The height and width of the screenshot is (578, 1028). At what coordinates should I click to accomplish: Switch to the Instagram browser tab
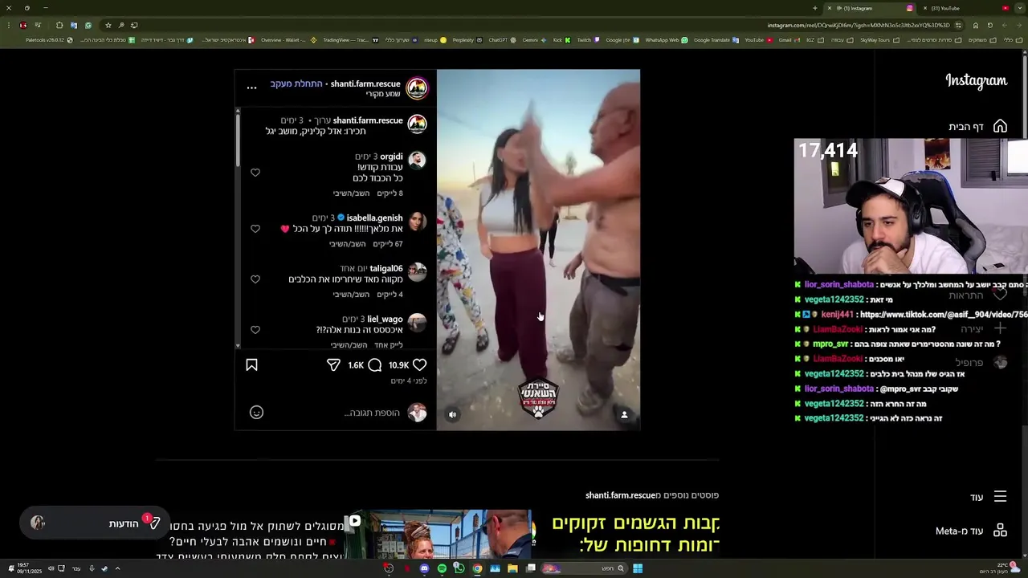tap(871, 8)
